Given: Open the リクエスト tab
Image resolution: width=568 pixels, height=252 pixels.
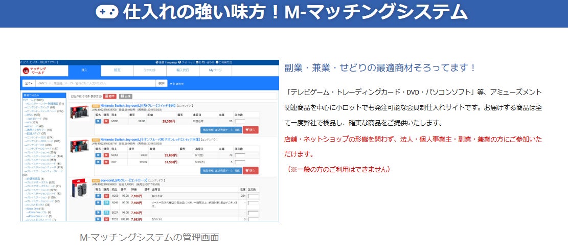Looking at the screenshot, I should click(x=150, y=71).
